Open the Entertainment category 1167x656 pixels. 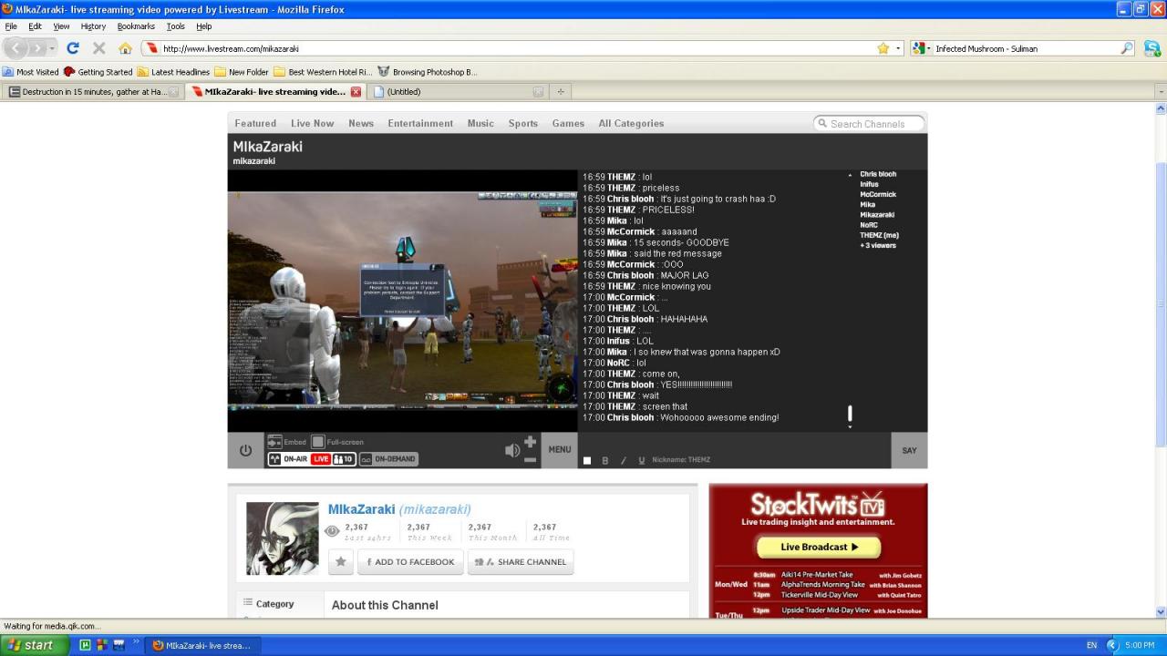pos(420,123)
